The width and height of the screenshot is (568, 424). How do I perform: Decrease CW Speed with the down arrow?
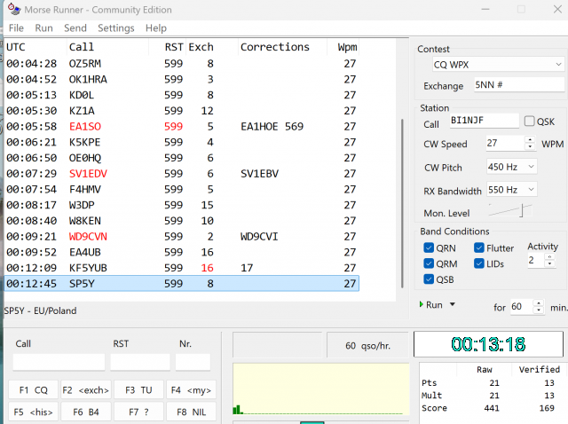pyautogui.click(x=530, y=146)
